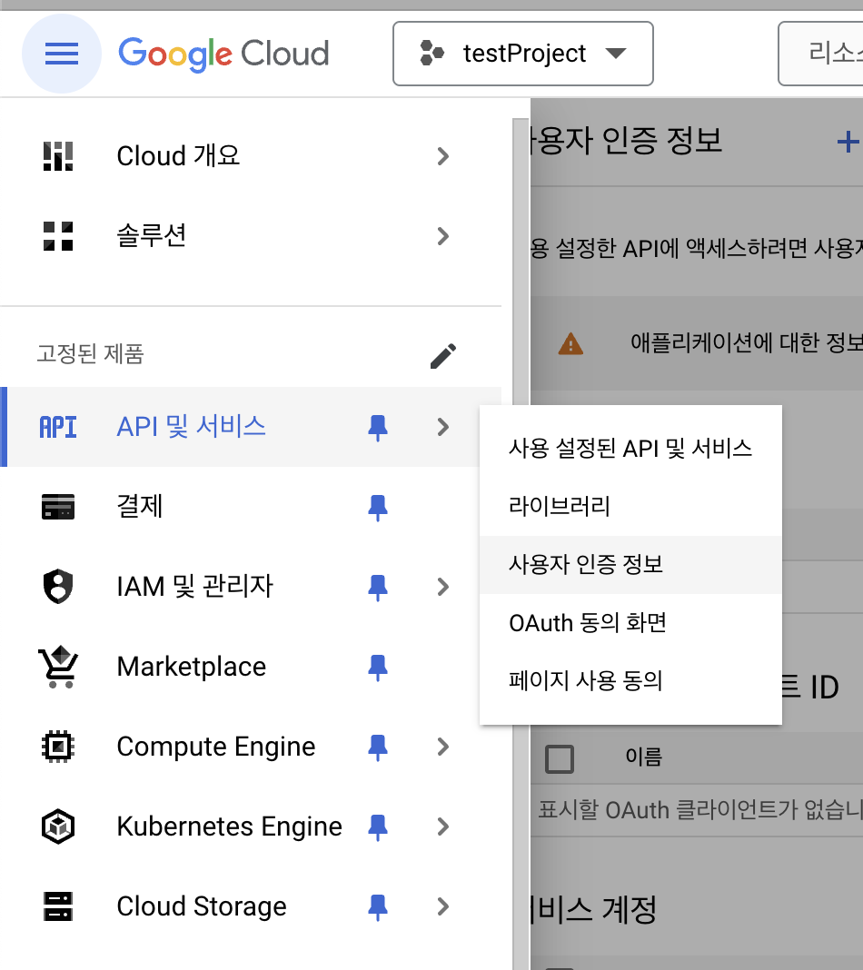Viewport: 863px width, 970px height.
Task: Unpin the 결제 product
Action: 377,508
